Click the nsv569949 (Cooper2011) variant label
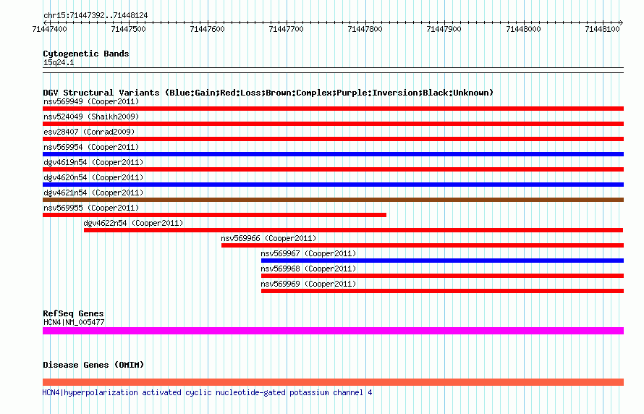Screen dimensions: 644x414 coord(91,101)
